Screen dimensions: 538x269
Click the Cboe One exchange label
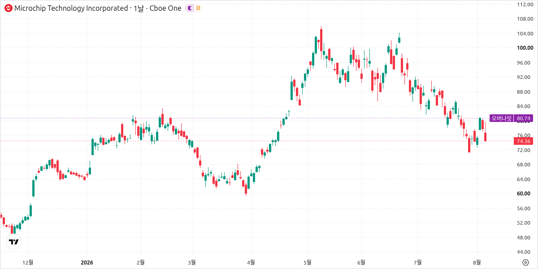[x=165, y=8]
